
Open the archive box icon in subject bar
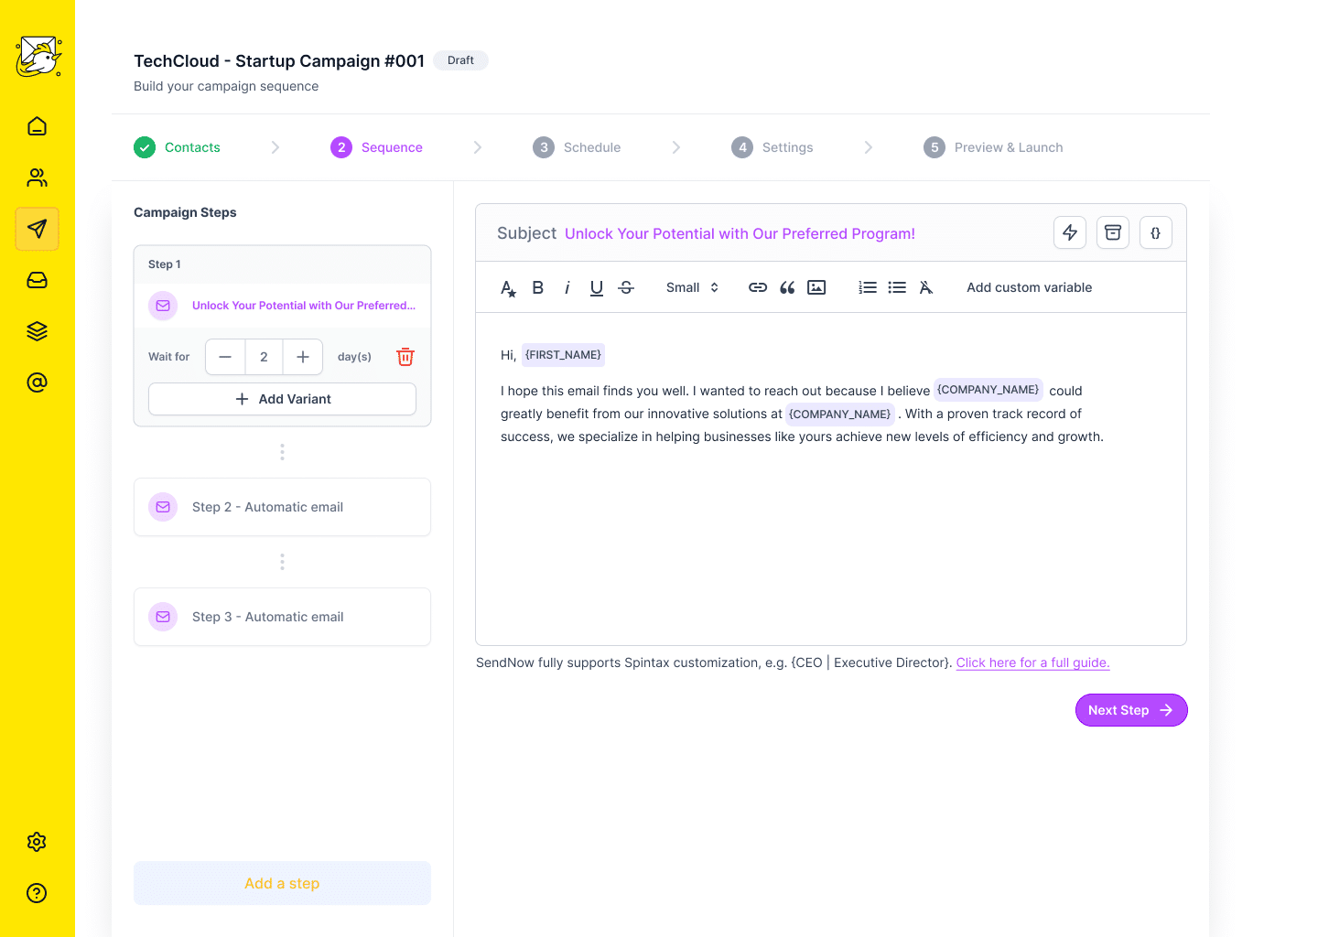(1112, 232)
